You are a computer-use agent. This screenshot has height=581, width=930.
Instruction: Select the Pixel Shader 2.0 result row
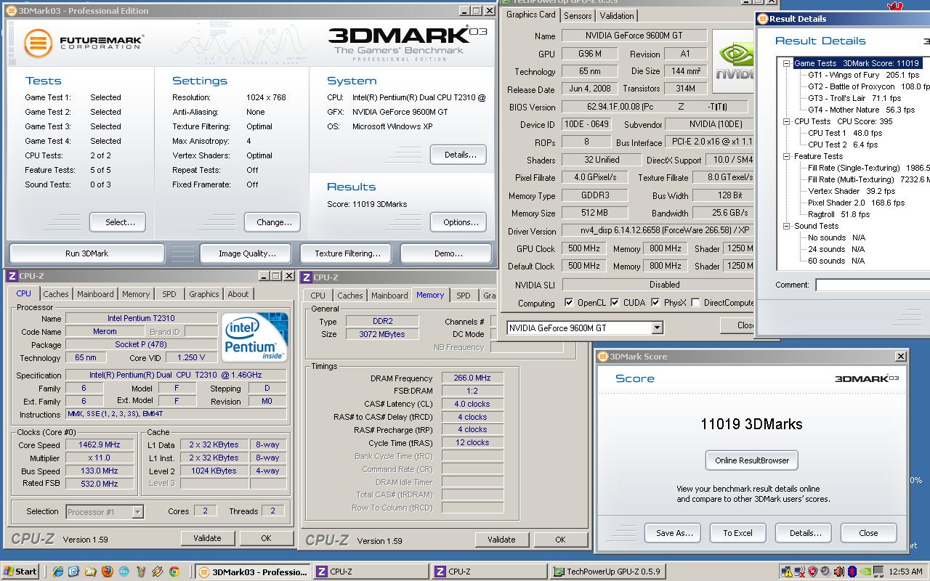pos(856,203)
